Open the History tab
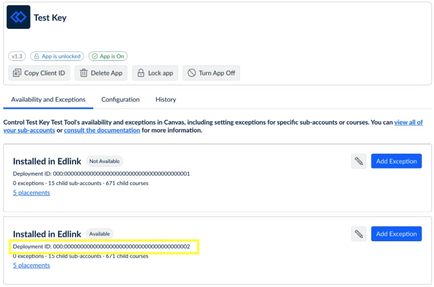 pos(166,100)
